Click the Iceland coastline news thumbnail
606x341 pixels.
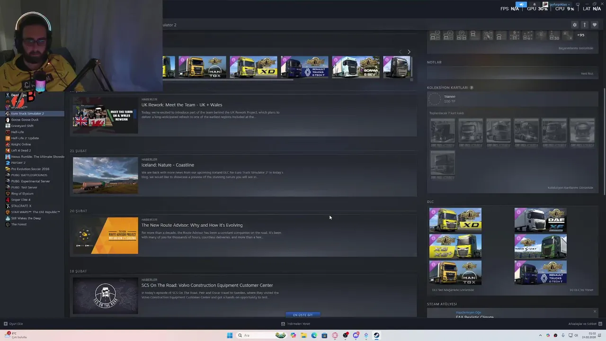tap(106, 176)
